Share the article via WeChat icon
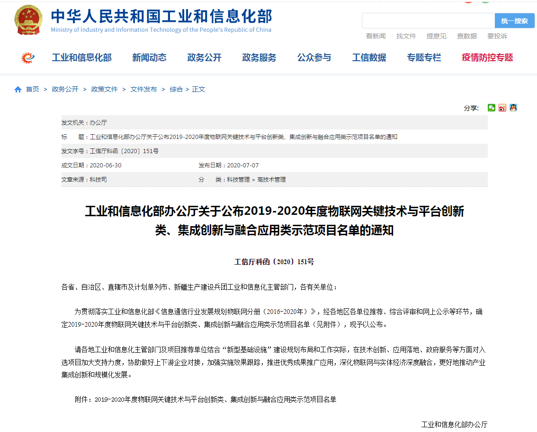 492,108
